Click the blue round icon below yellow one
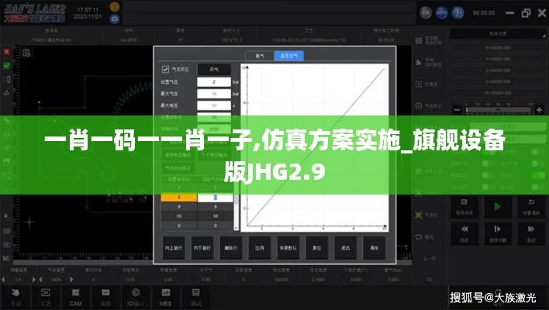 [x=115, y=19]
